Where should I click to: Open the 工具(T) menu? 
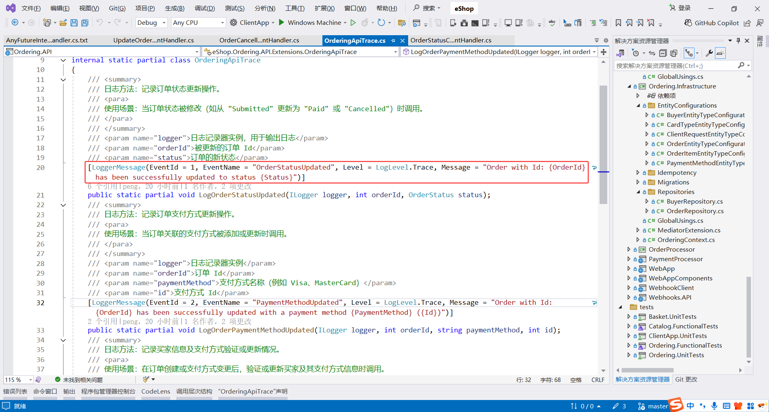point(295,8)
